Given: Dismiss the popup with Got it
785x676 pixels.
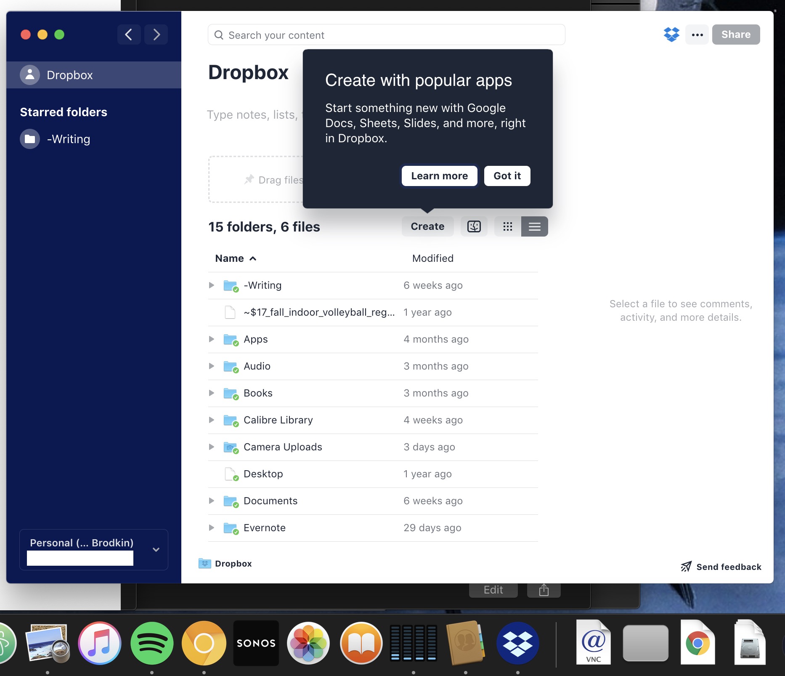Looking at the screenshot, I should tap(507, 176).
